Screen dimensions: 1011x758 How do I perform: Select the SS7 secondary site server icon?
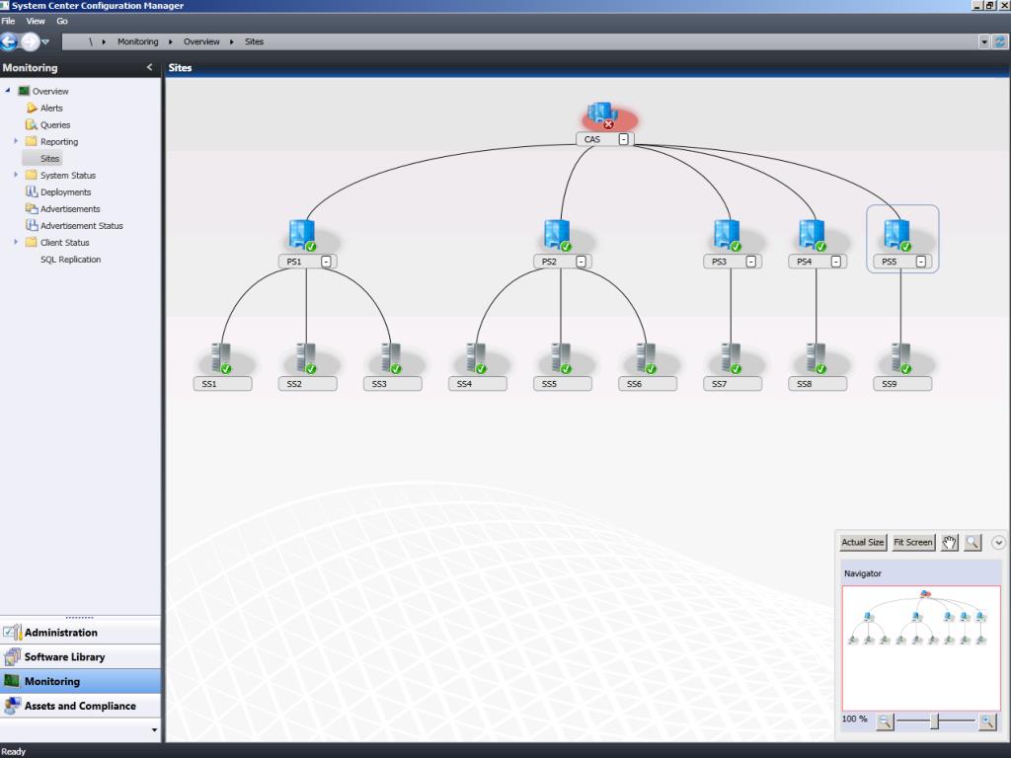point(733,357)
